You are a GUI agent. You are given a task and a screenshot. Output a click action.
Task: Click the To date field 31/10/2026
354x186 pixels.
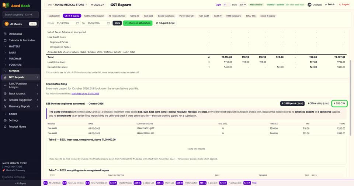98,23
